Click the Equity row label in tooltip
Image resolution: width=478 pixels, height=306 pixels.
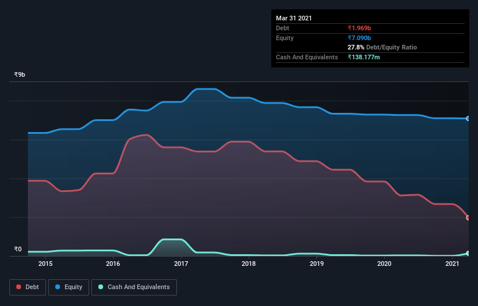(x=285, y=38)
